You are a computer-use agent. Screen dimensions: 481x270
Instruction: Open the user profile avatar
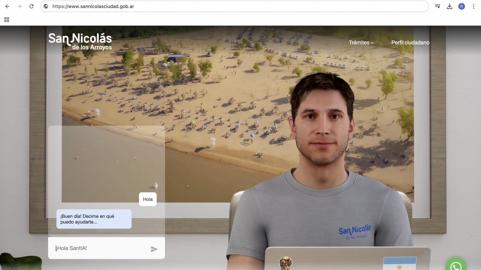tap(461, 6)
